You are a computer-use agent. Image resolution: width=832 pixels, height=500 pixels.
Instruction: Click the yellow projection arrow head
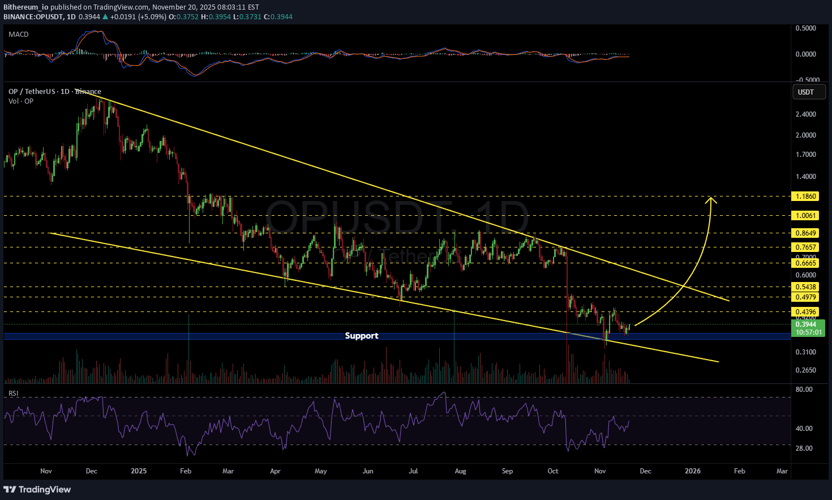pyautogui.click(x=711, y=199)
